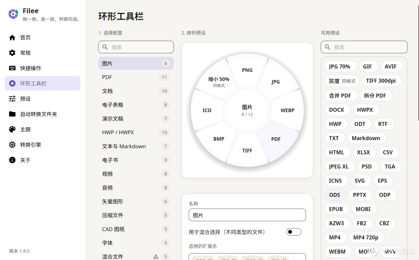This screenshot has height=260, width=419.
Task: Click the 名称 input containing 图片
Action: 247,215
